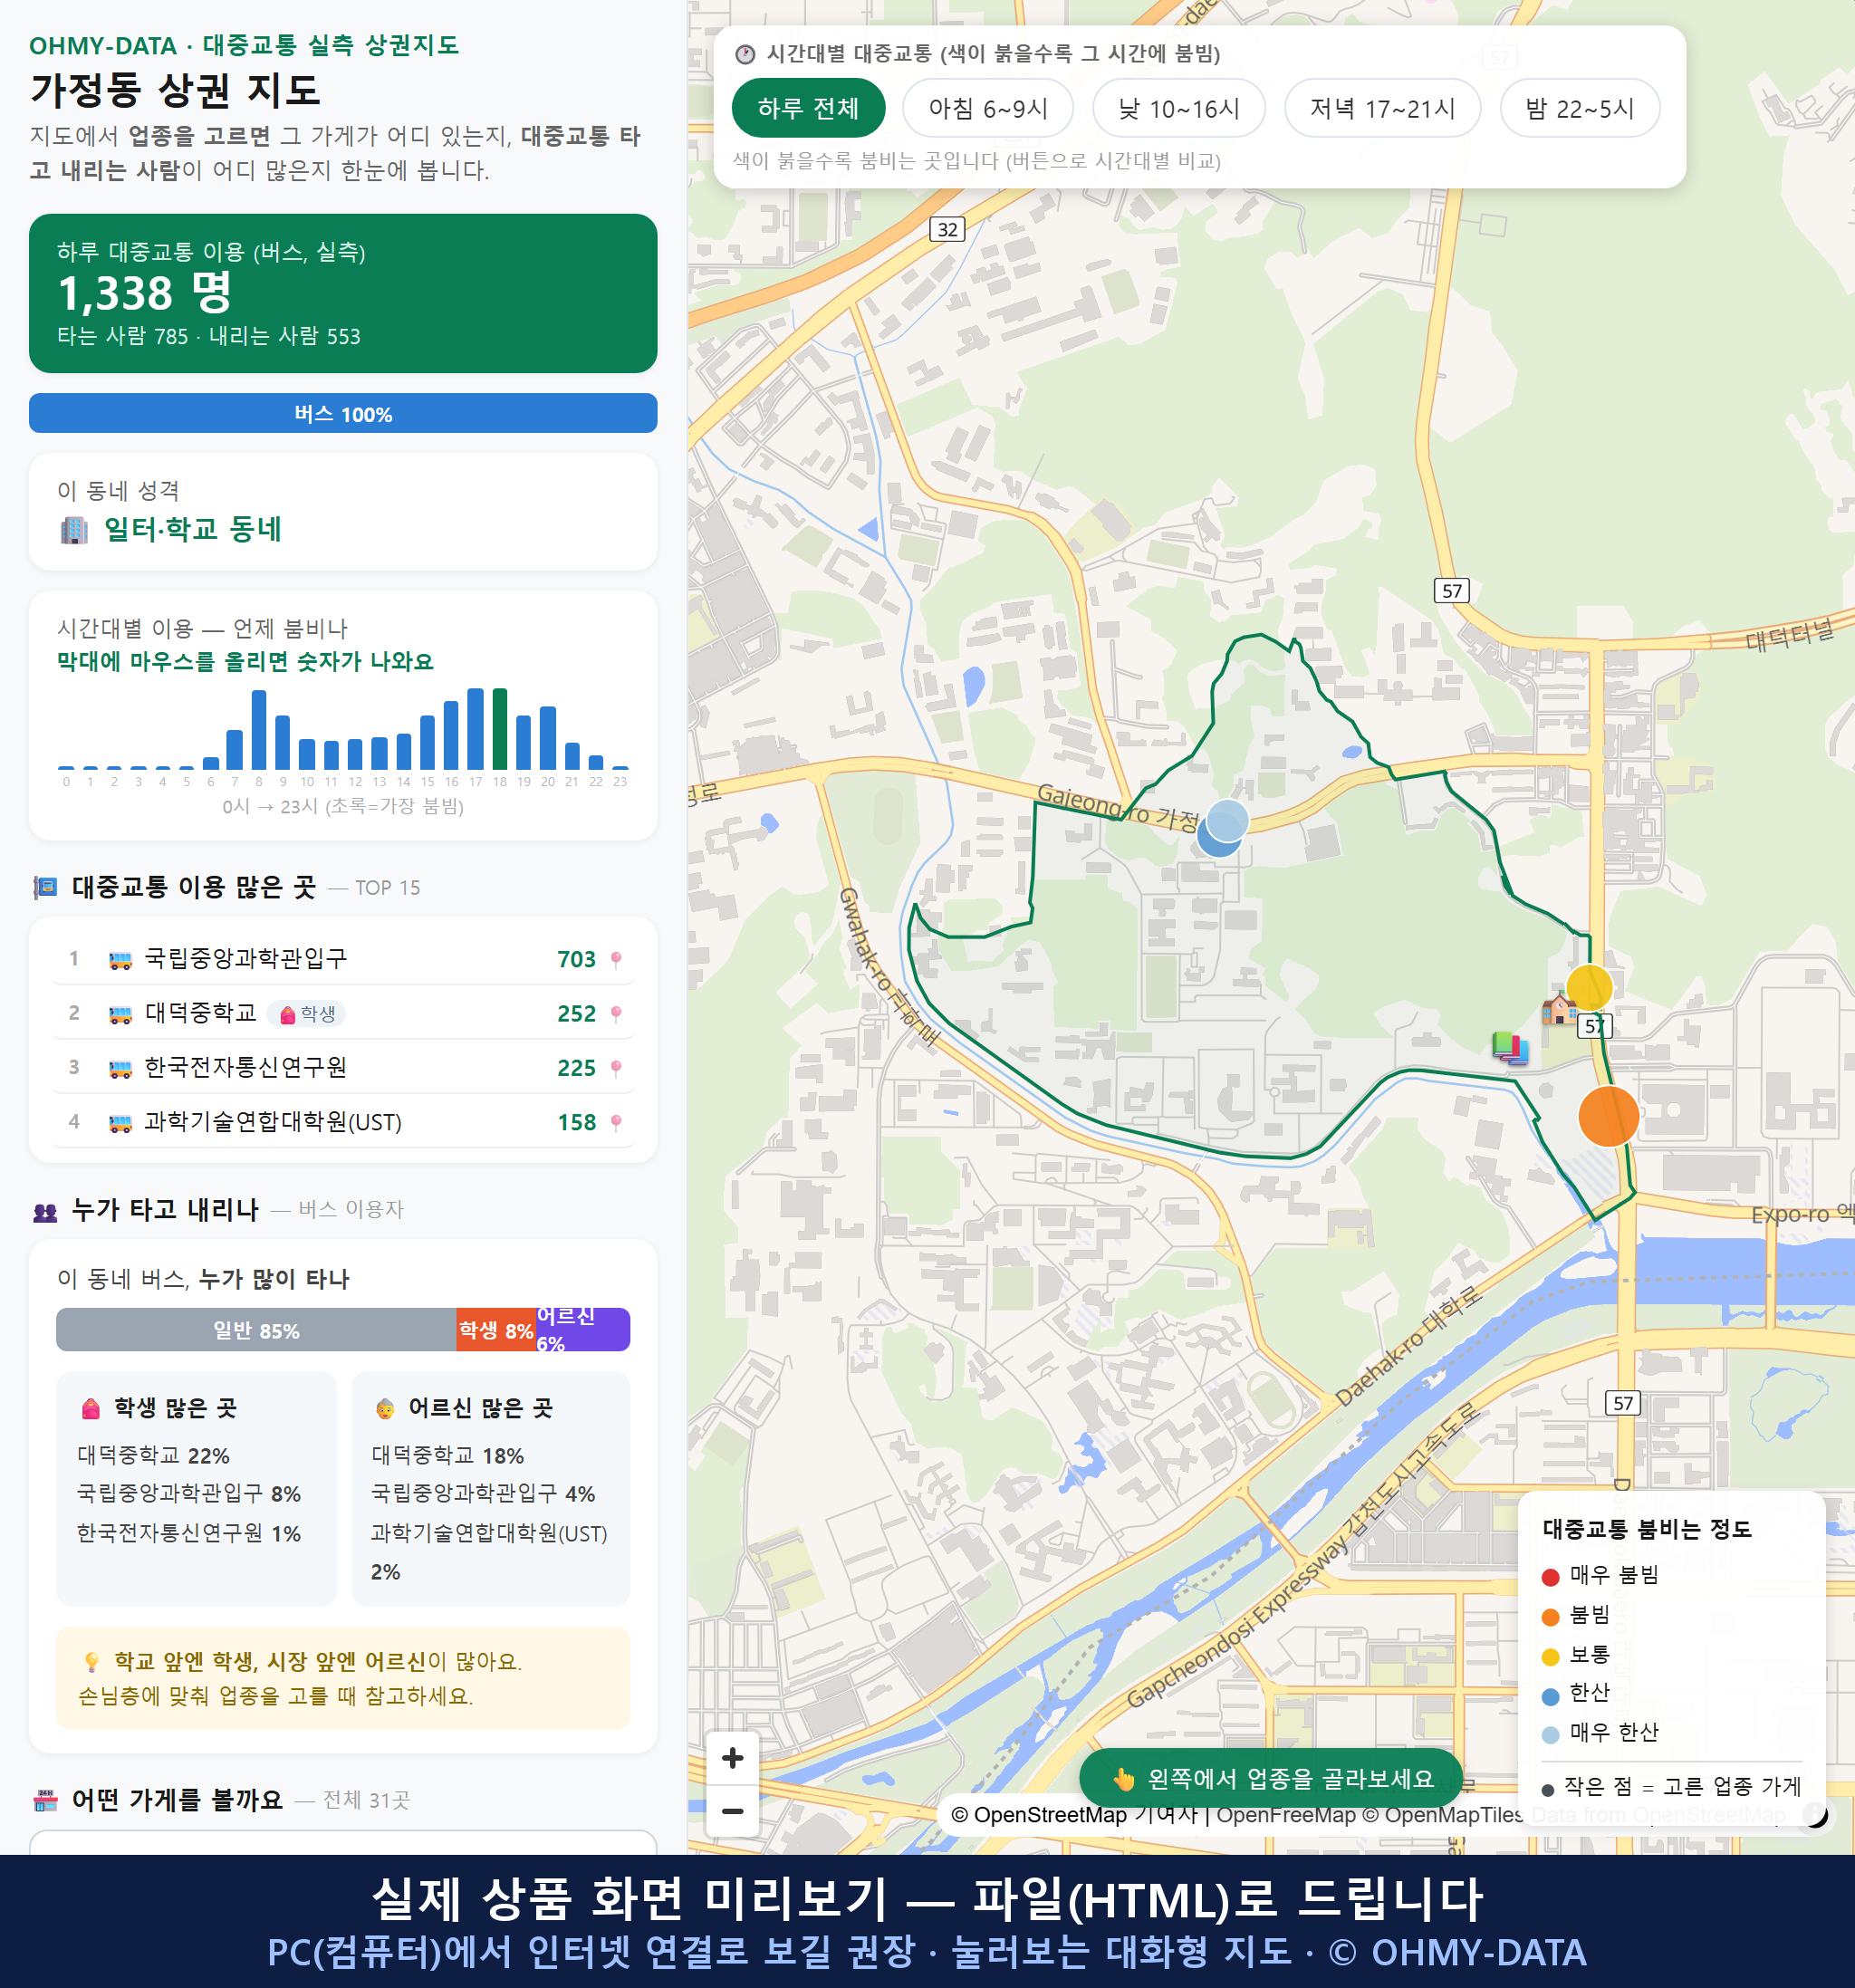Open the 과학기술연합대학원(UST) stop row

tap(343, 1122)
